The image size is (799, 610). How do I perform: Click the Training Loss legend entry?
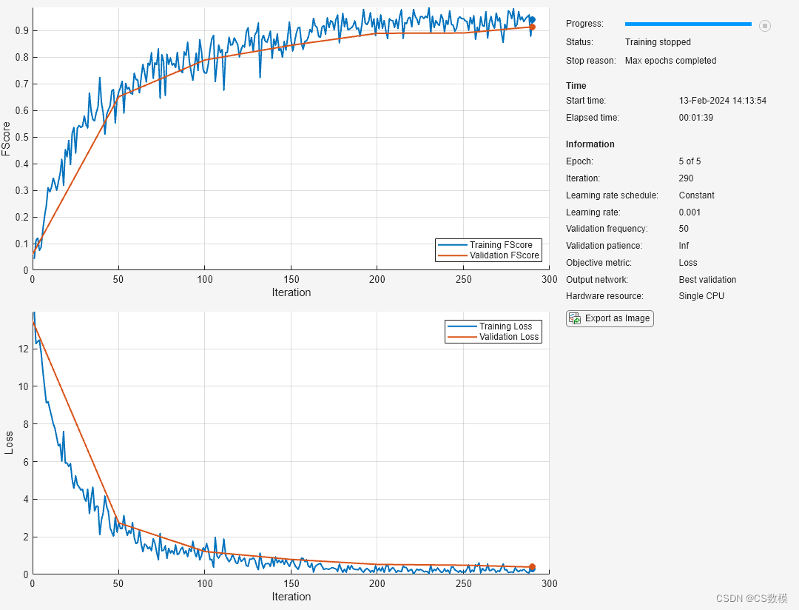click(493, 326)
